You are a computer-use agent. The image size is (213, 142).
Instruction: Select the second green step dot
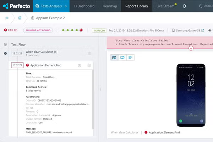click(68, 30)
